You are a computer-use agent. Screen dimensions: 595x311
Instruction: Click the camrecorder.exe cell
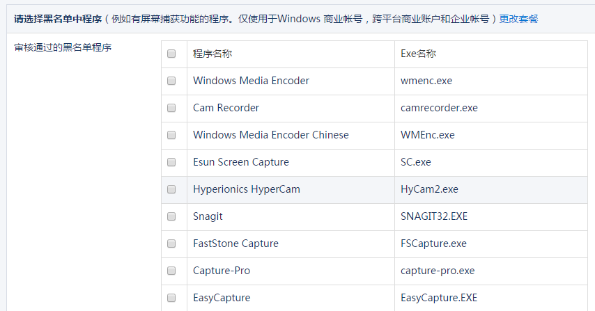[439, 108]
